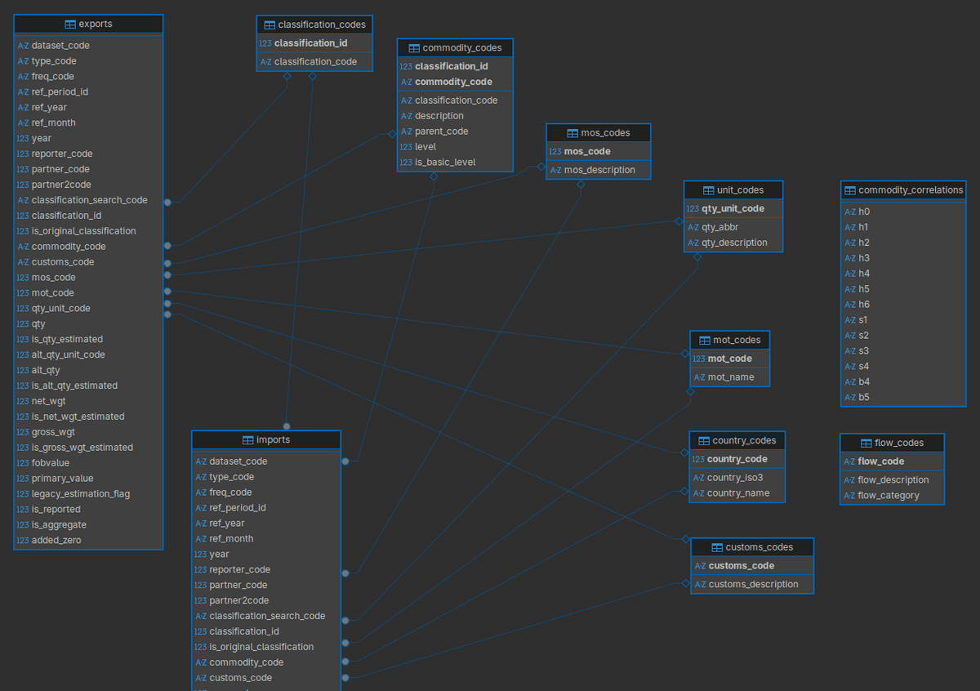Viewport: 980px width, 691px height.
Task: Select the mos_codes table icon
Action: pyautogui.click(x=572, y=133)
